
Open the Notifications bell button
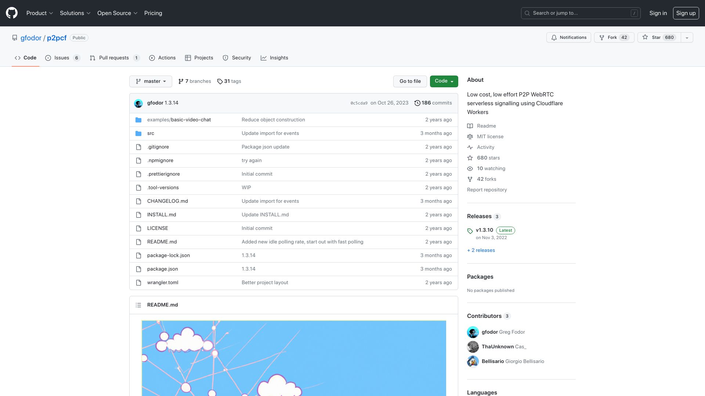pyautogui.click(x=569, y=37)
